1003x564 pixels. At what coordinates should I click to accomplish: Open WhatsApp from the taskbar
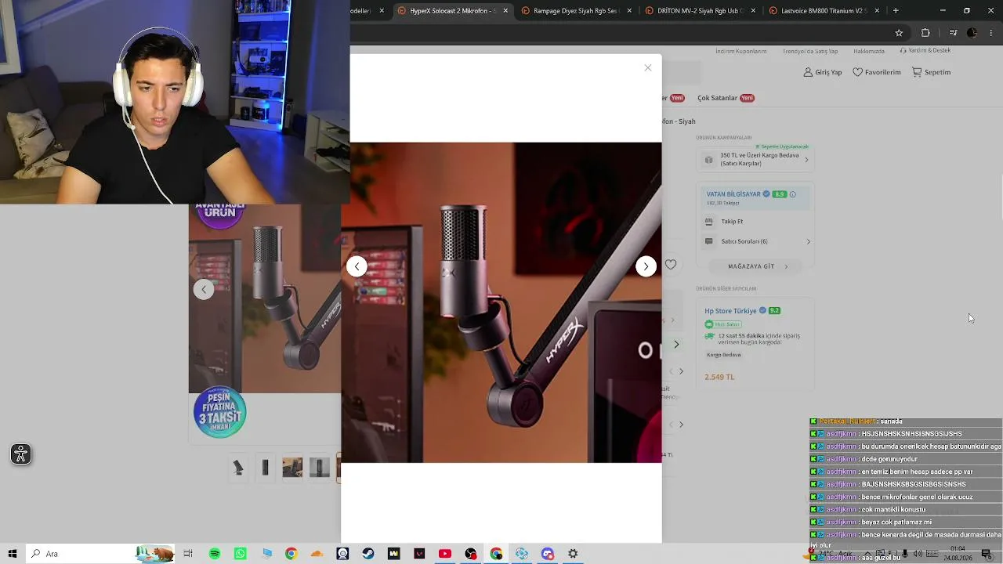(241, 554)
